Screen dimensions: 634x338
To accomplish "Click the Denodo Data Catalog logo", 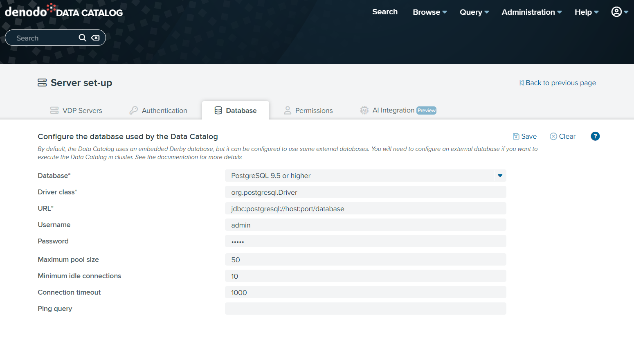I will coord(64,11).
